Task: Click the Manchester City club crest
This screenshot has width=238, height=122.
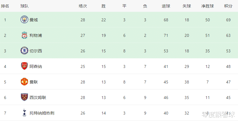Action: (24, 20)
